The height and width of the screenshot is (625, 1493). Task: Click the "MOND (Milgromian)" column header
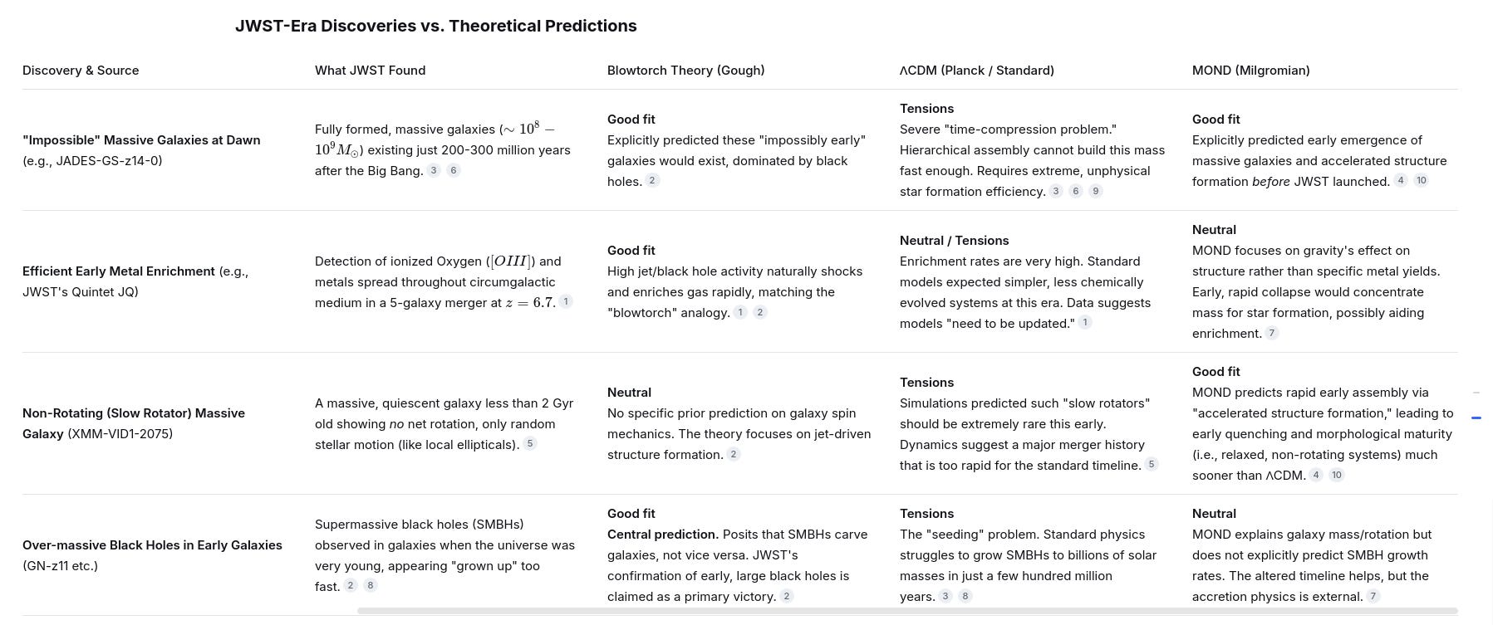(1250, 71)
